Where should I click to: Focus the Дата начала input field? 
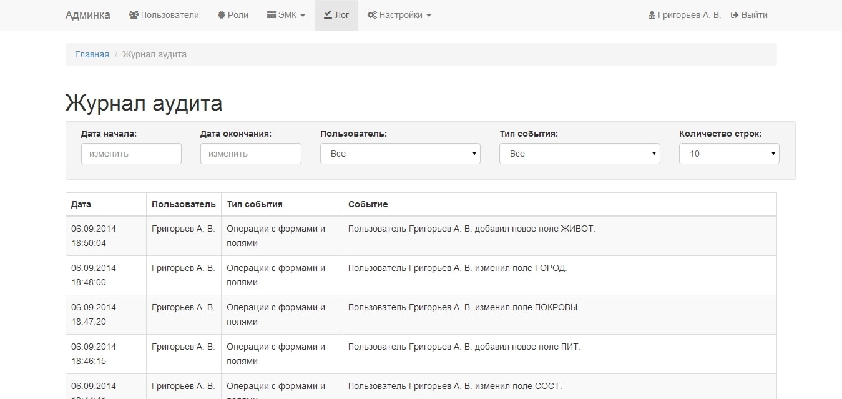131,154
